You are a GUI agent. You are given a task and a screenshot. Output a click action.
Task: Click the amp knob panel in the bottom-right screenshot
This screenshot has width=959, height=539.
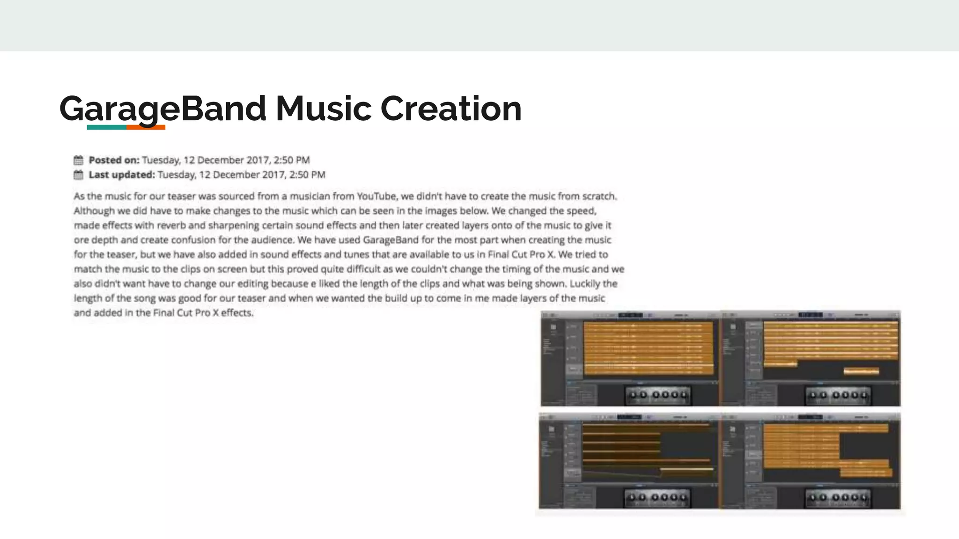(x=838, y=498)
